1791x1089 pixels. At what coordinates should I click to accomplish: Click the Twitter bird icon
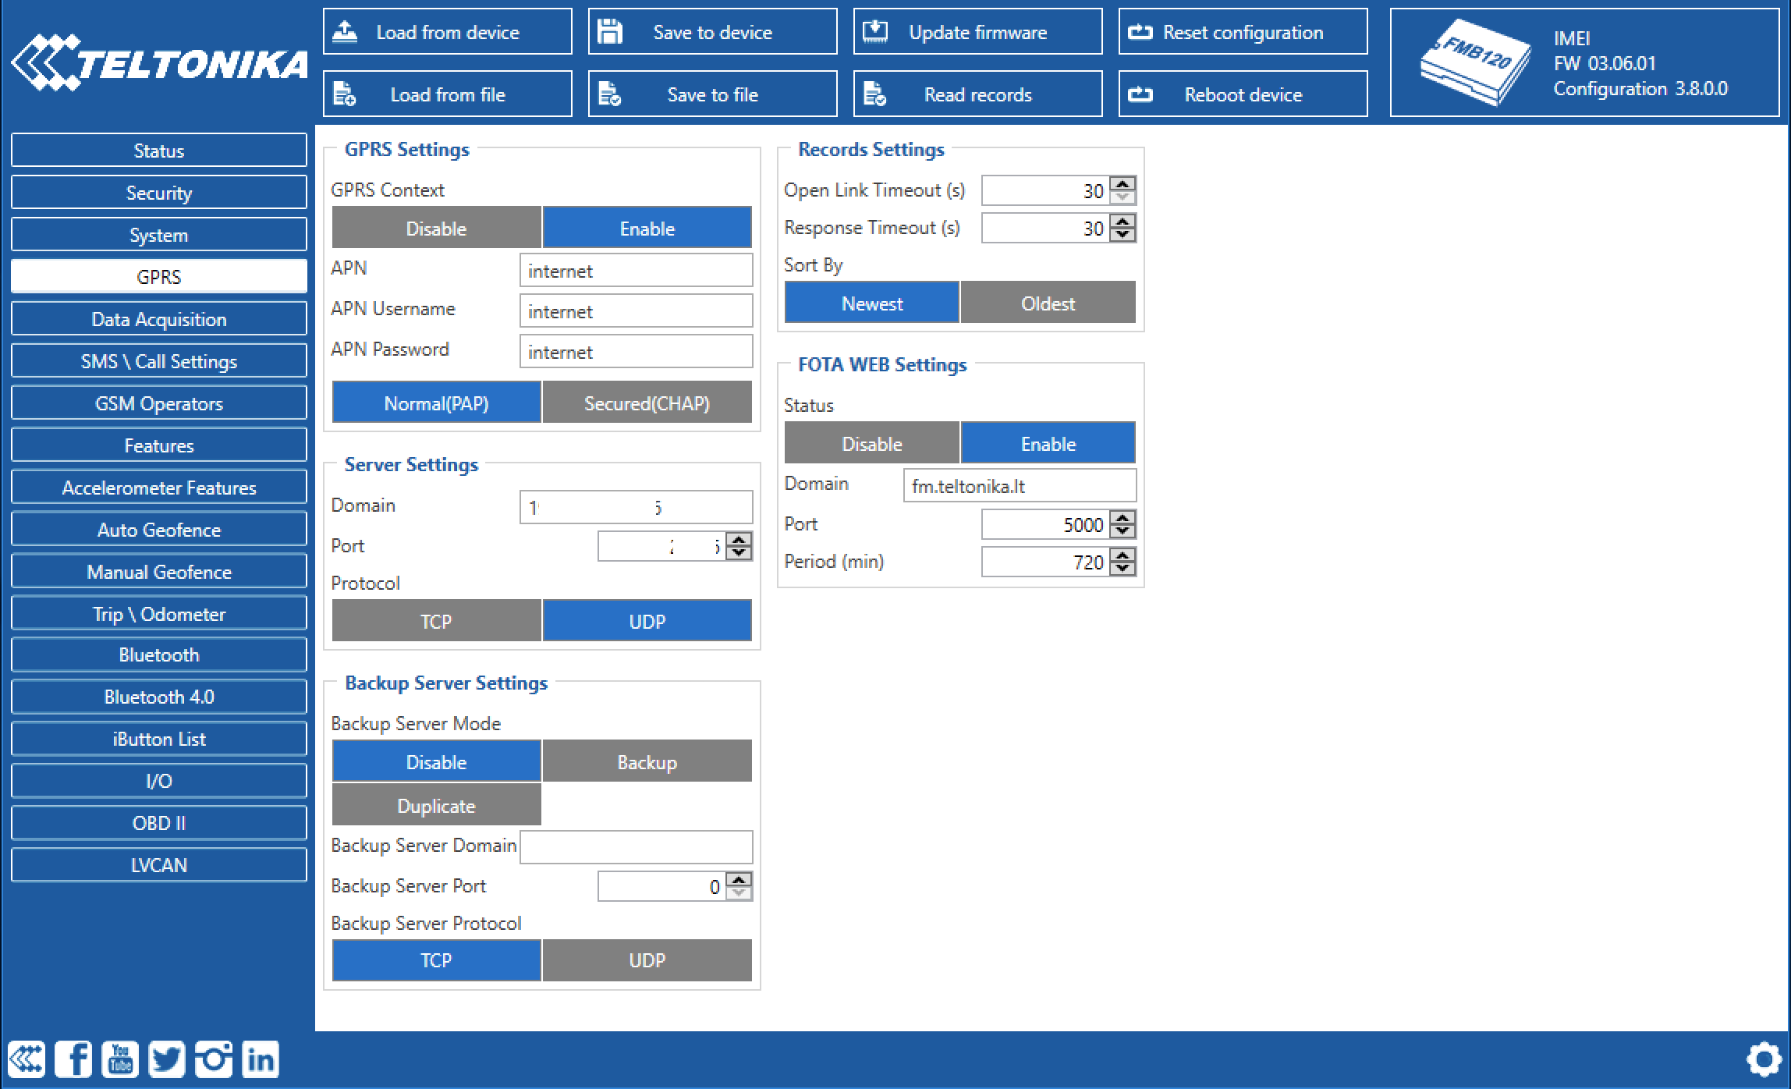coord(167,1059)
